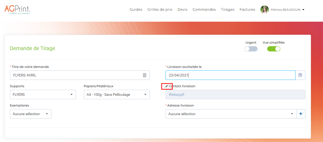The image size is (323, 142).
Task: Open the Supports dropdown showing FLYERS
Action: 43,94
